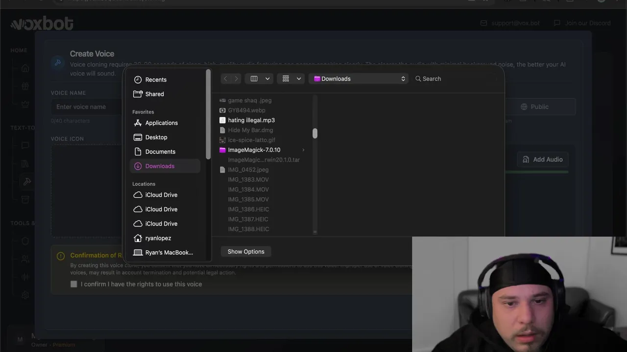627x352 pixels.
Task: Open the Downloads location popup menu
Action: tap(359, 79)
